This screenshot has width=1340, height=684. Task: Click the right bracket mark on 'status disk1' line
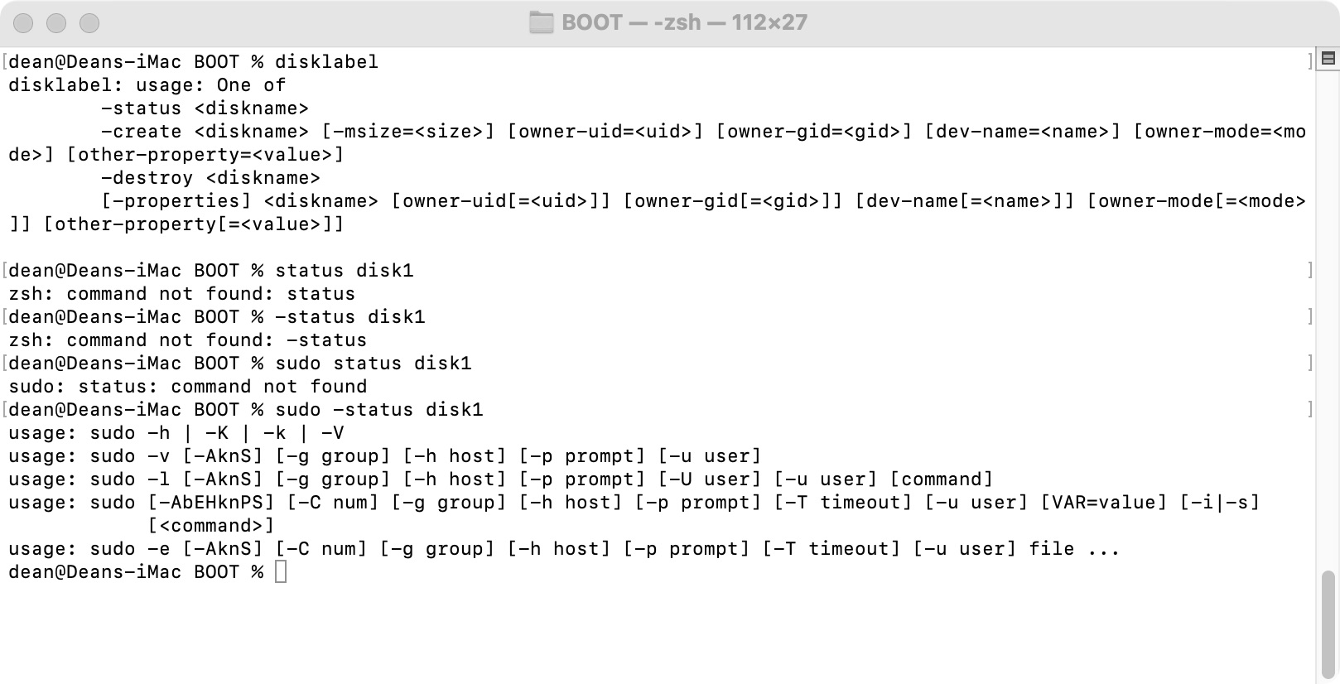coord(1309,271)
